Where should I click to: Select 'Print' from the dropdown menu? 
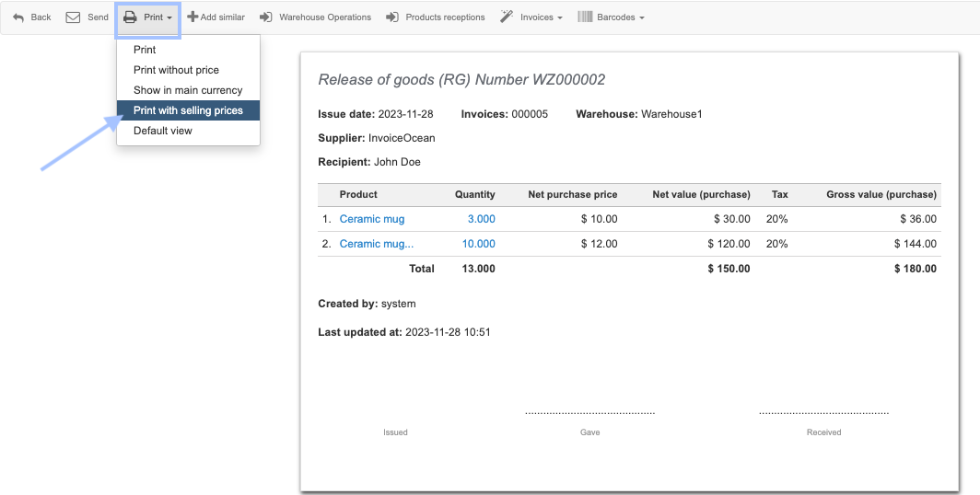click(145, 50)
